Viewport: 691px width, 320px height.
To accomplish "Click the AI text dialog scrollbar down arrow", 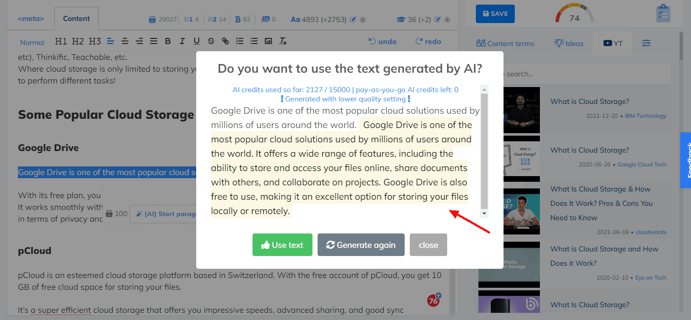I will [485, 213].
